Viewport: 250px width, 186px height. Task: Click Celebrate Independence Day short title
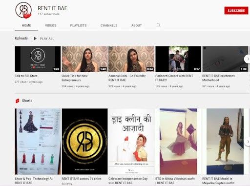[128, 181]
